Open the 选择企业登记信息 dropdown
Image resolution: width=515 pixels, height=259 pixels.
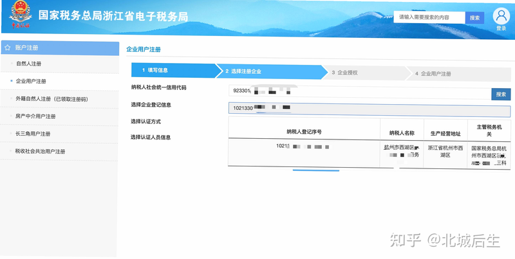point(369,109)
